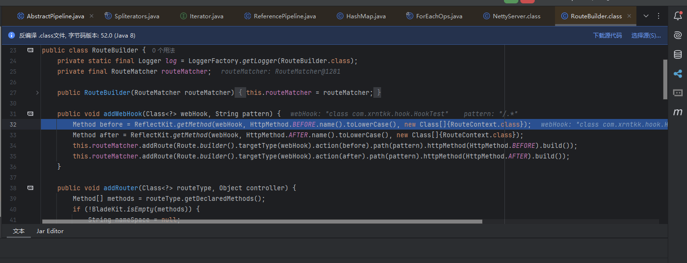Click gutter icon beside addRouter method
This screenshot has height=263, width=687.
coord(30,188)
